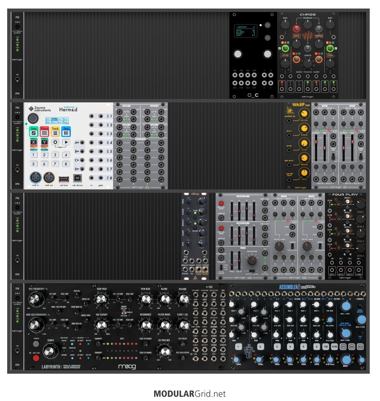Click the Labyrinth Volume knob

(184, 299)
